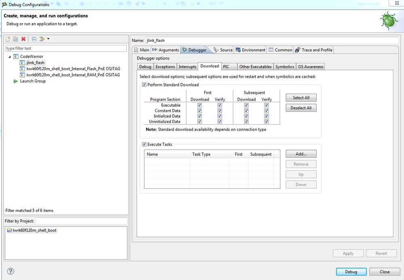This screenshot has height=280, width=404.
Task: Uncheck Subsequent Download for Initialized Data
Action: [x=246, y=116]
